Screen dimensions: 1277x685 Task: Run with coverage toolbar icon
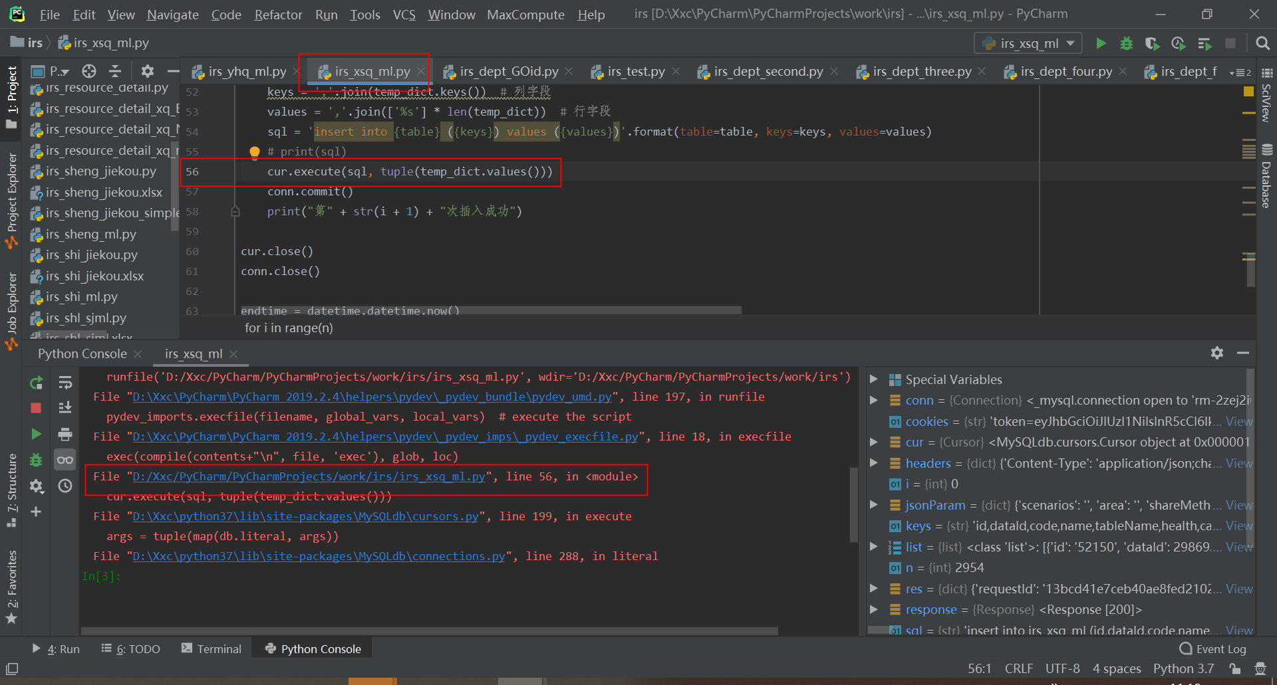[1152, 43]
